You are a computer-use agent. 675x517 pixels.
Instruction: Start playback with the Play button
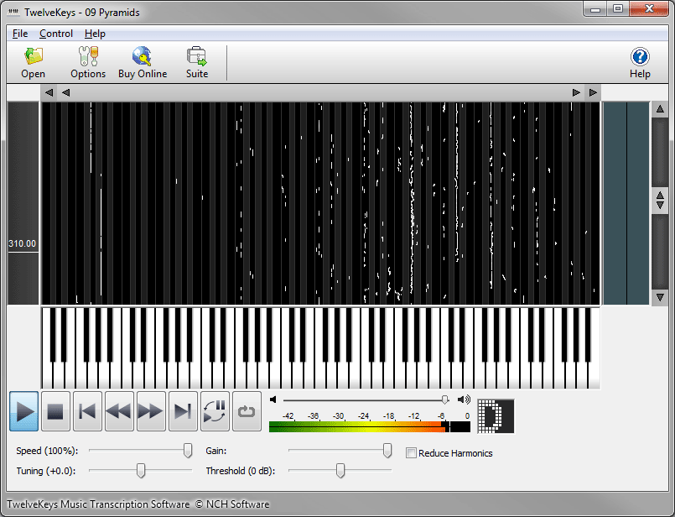coord(24,411)
